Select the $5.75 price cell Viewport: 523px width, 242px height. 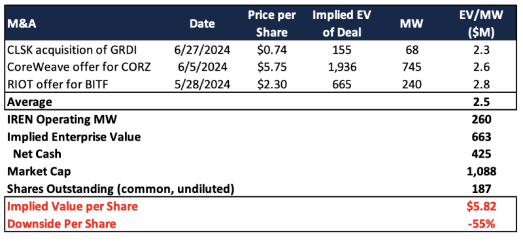click(272, 67)
